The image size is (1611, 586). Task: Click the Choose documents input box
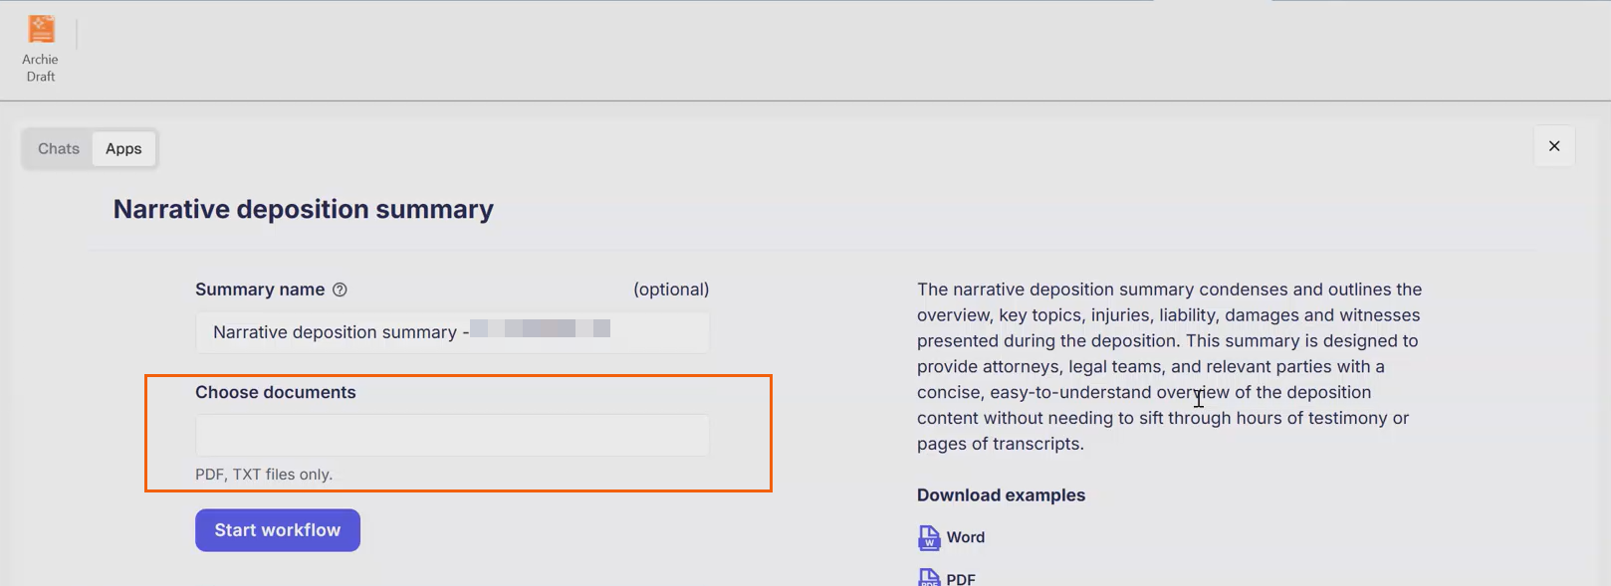click(452, 436)
